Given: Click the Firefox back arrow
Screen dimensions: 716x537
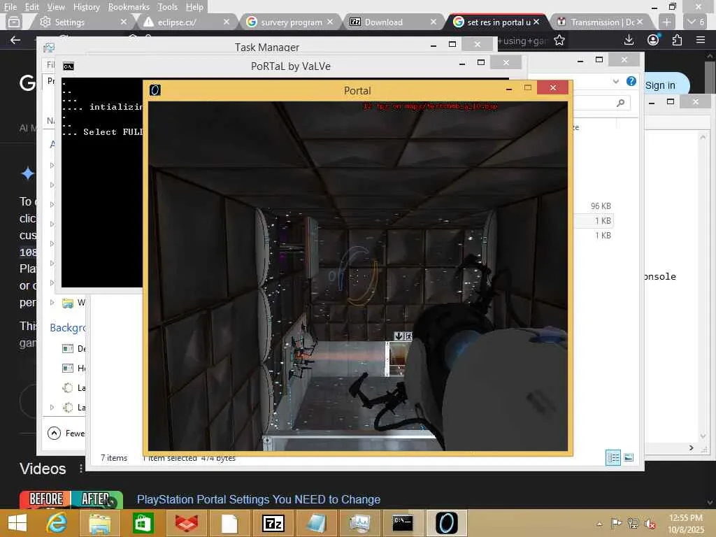Looking at the screenshot, I should coord(15,40).
